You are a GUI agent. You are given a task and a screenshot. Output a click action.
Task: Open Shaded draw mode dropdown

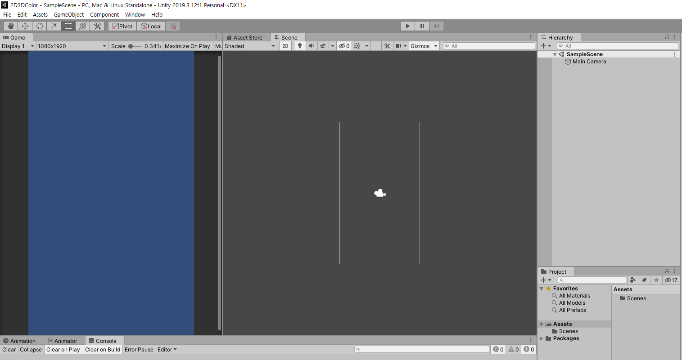click(250, 46)
